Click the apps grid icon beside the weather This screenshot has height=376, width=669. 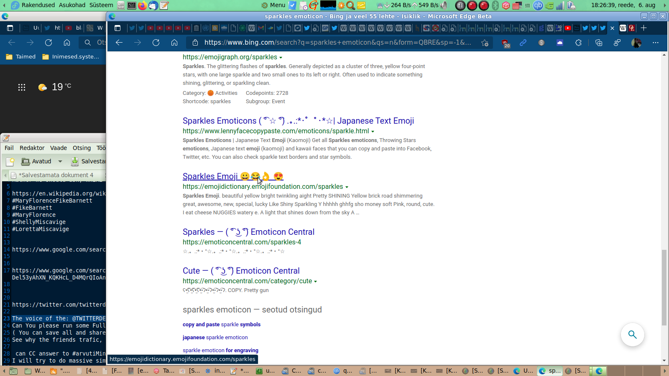[22, 87]
